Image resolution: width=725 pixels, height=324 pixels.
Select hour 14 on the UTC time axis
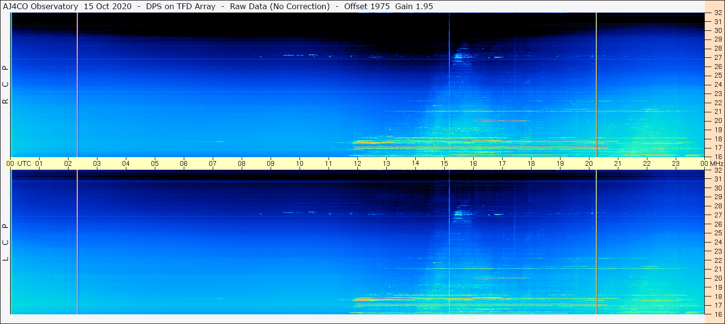(415, 163)
